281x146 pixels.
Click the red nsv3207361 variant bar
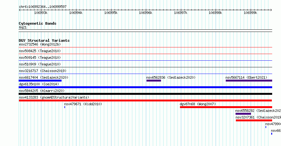tap(254, 120)
